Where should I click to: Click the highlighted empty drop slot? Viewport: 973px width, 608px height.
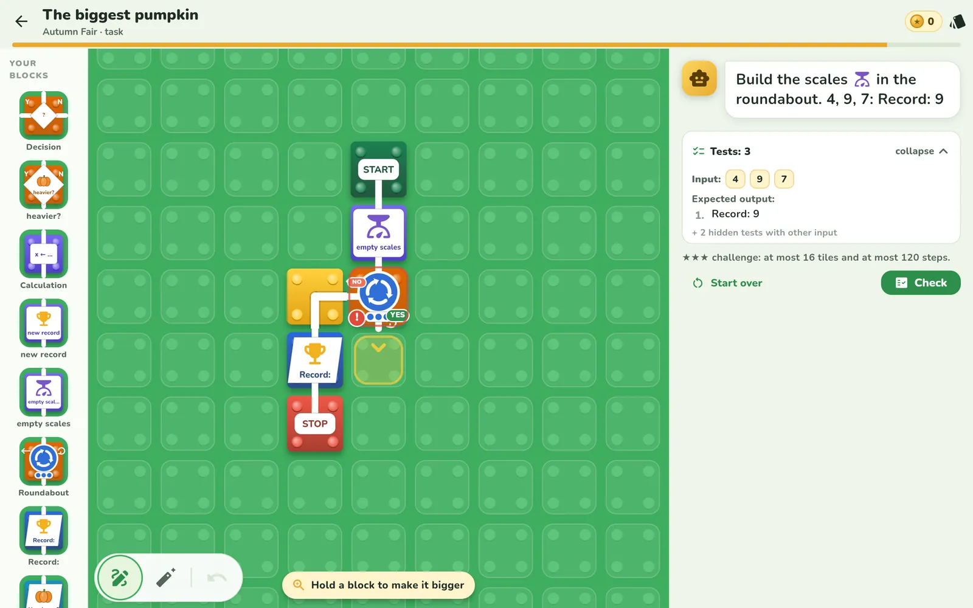click(378, 361)
